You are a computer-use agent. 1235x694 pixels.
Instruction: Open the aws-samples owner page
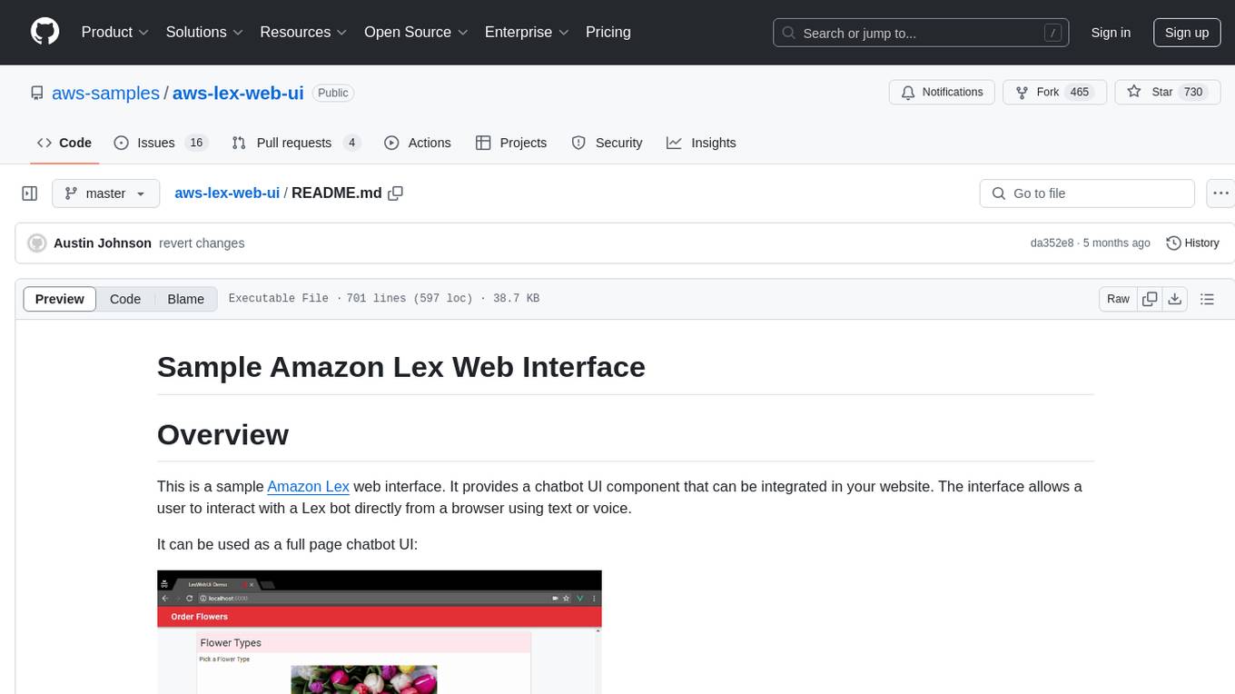coord(105,93)
